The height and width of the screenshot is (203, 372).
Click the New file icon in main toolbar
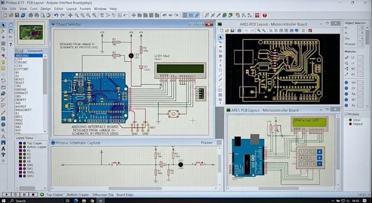5,15
